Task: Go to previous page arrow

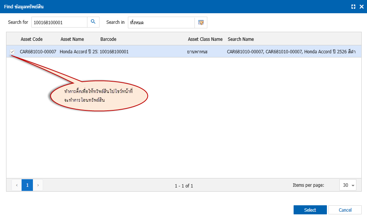Action: (x=17, y=185)
